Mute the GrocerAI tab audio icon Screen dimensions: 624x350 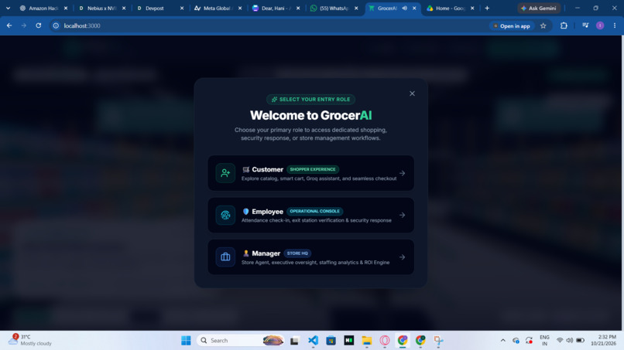click(x=404, y=8)
